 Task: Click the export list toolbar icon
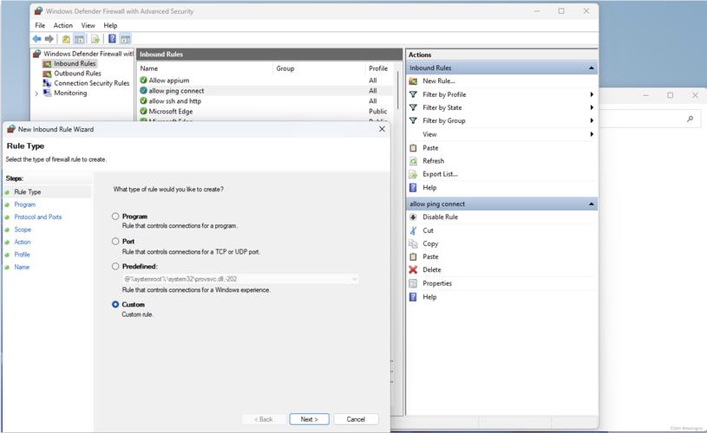coord(95,39)
